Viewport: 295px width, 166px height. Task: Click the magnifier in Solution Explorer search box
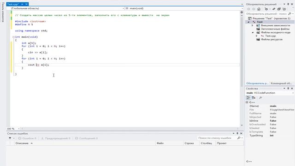290,14
